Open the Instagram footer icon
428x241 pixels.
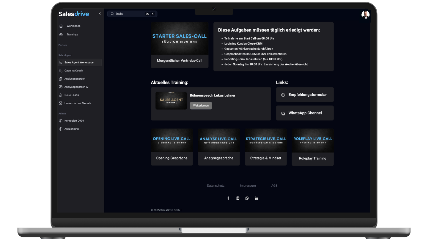[x=237, y=198]
